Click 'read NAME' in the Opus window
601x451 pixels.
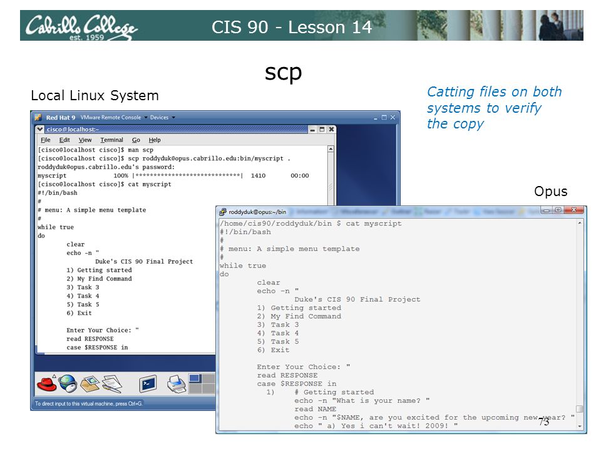pos(315,409)
